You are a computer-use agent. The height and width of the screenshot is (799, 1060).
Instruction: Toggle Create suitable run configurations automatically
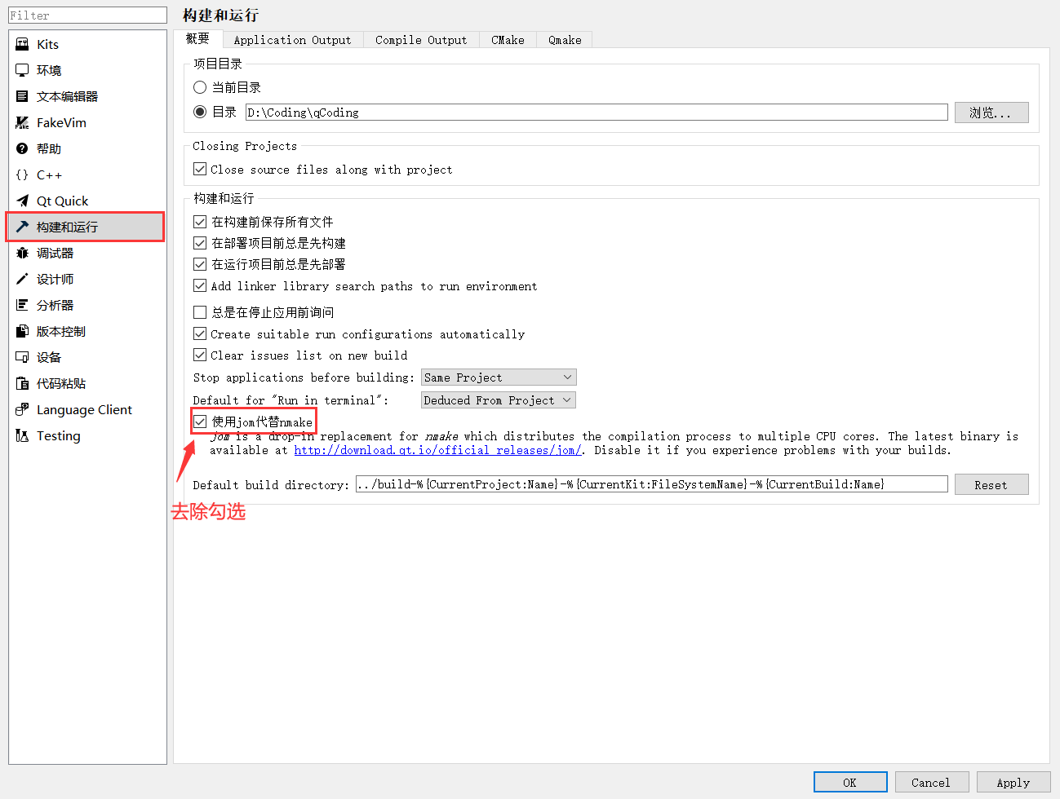tap(200, 333)
